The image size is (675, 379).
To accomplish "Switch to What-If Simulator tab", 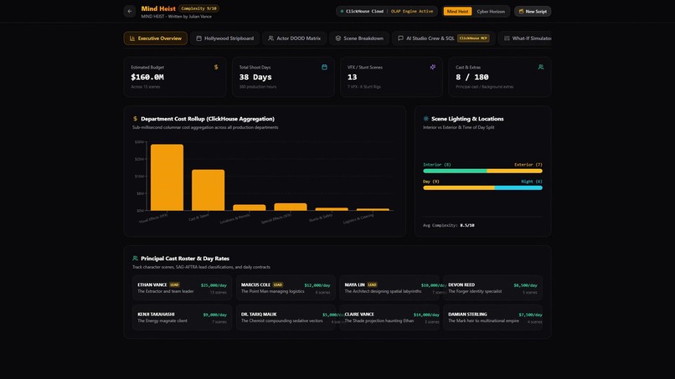I will [525, 38].
